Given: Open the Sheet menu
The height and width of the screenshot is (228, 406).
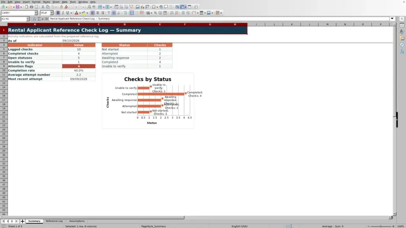Looking at the screenshot, I should [56, 2].
